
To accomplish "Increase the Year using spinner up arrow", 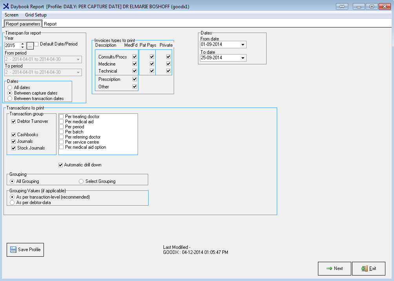I will (22, 44).
